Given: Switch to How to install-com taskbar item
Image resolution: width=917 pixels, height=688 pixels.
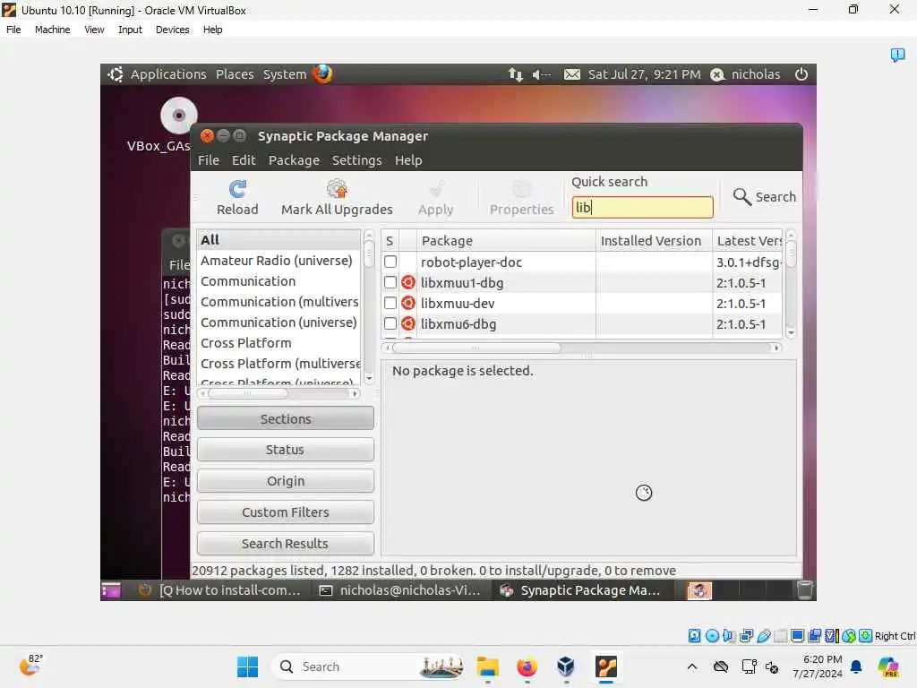Looking at the screenshot, I should (x=222, y=590).
